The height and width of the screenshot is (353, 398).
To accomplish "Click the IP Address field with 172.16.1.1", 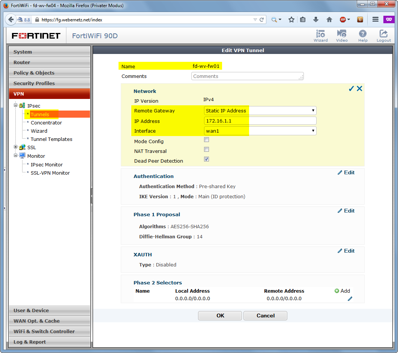I will [x=260, y=121].
